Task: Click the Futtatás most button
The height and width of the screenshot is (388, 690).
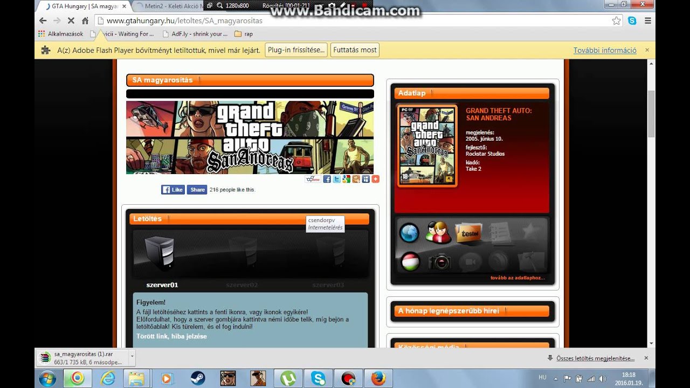Action: 355,50
